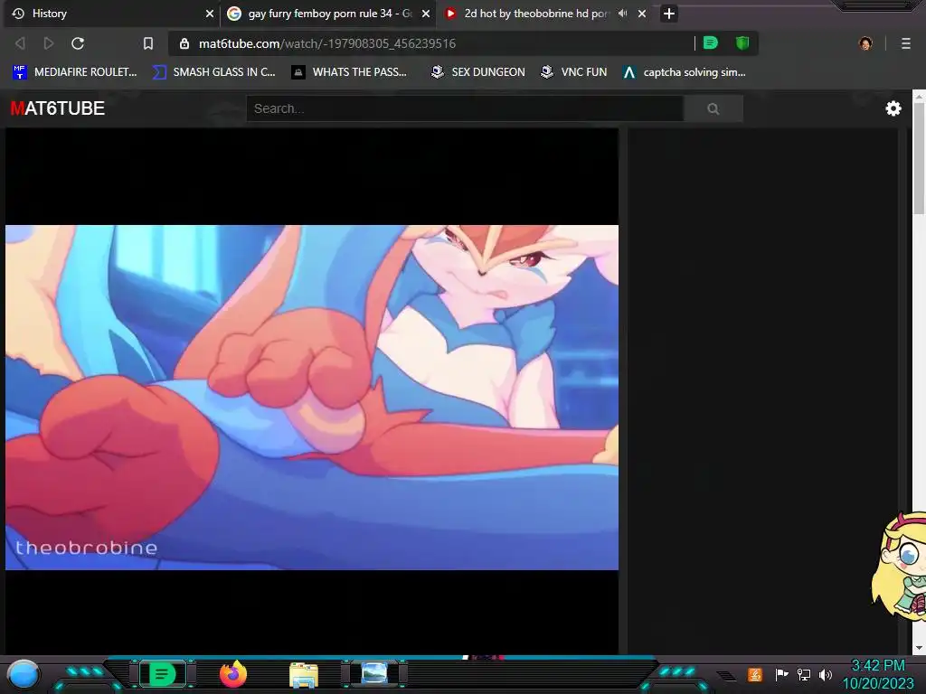The width and height of the screenshot is (926, 694).
Task: Open the site settings gear
Action: coord(893,108)
